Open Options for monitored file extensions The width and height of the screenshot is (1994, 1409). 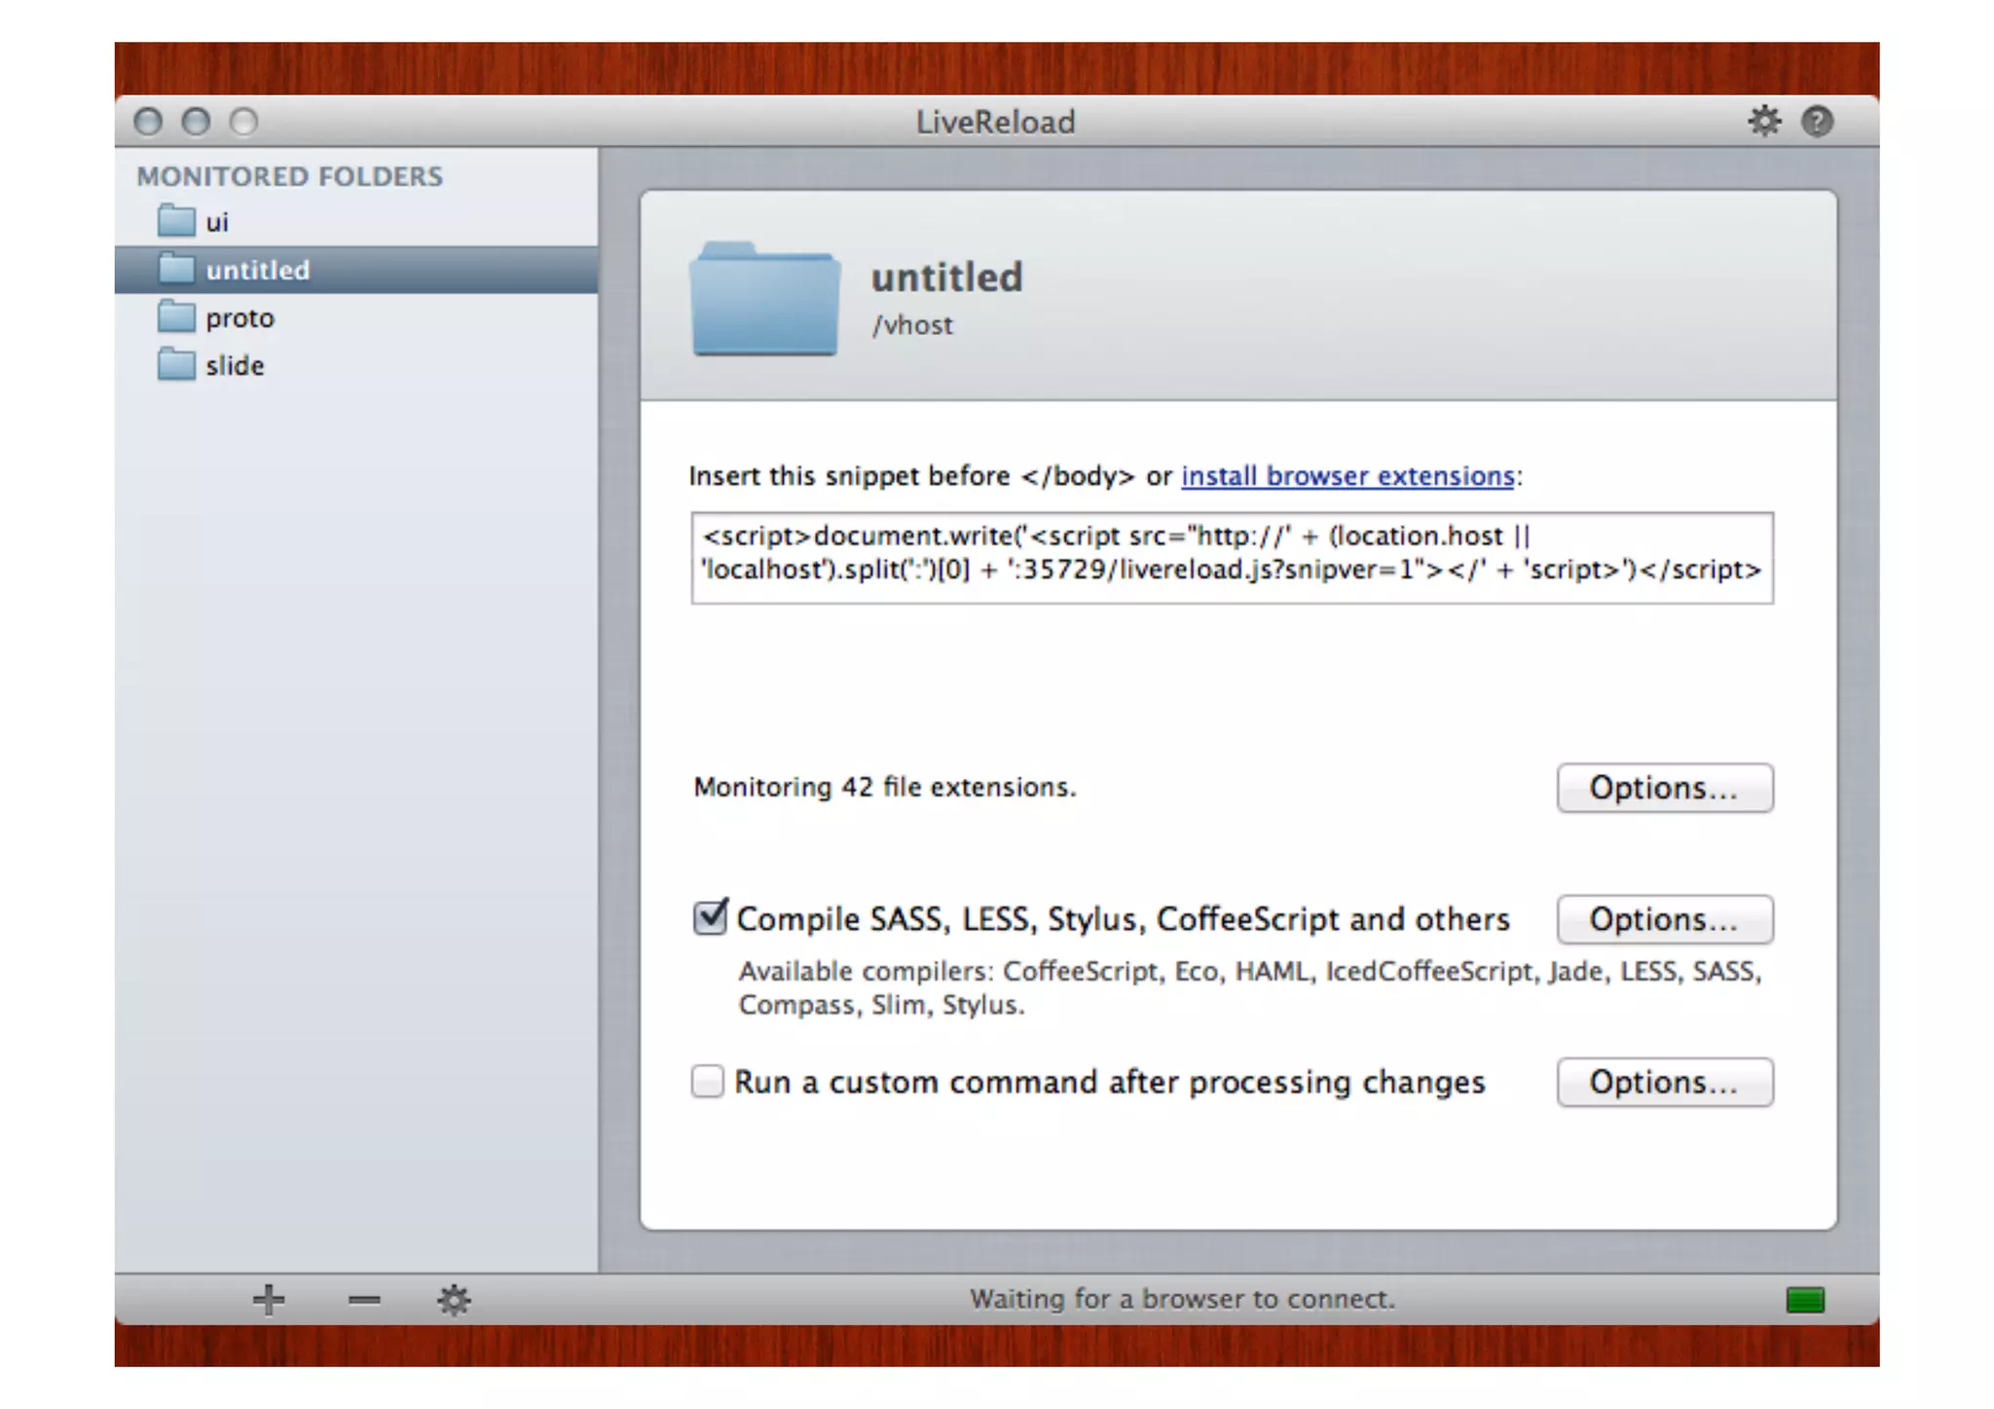[x=1664, y=788]
